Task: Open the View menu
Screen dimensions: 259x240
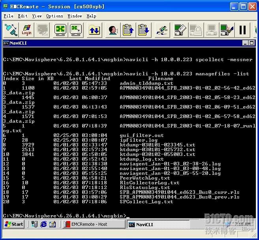Action: pyautogui.click(x=37, y=16)
